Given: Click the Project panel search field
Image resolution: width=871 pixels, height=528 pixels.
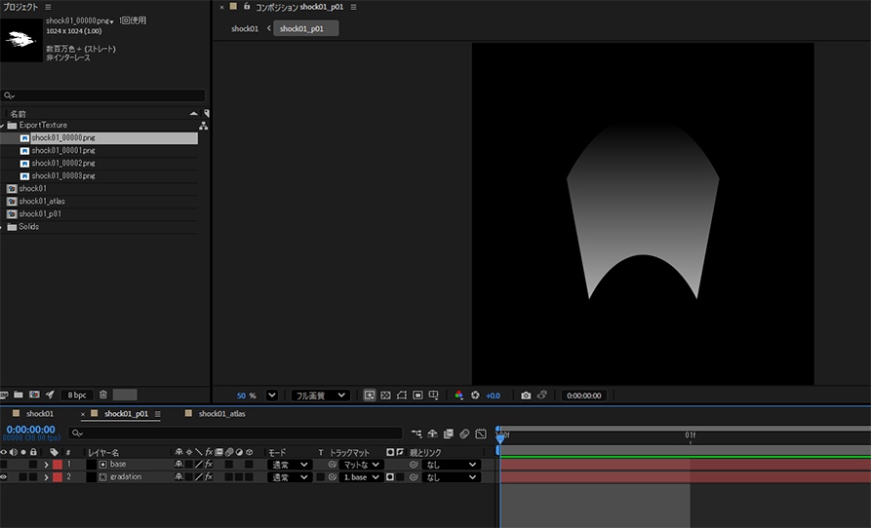Looking at the screenshot, I should pos(103,95).
